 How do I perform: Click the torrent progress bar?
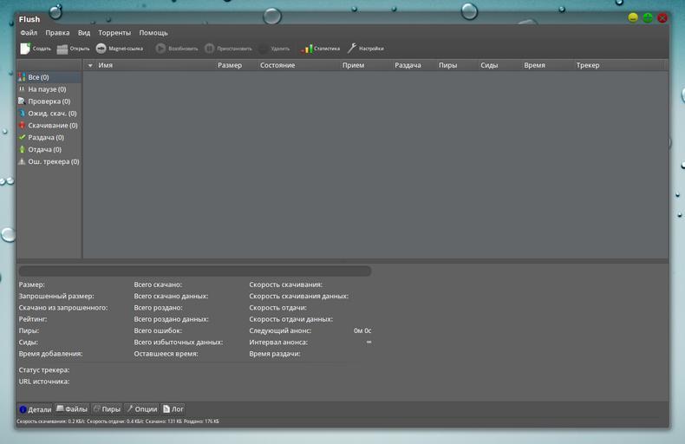195,271
